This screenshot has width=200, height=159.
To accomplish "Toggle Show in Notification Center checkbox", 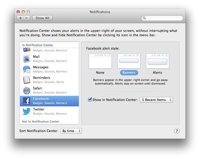I will pos(90,99).
